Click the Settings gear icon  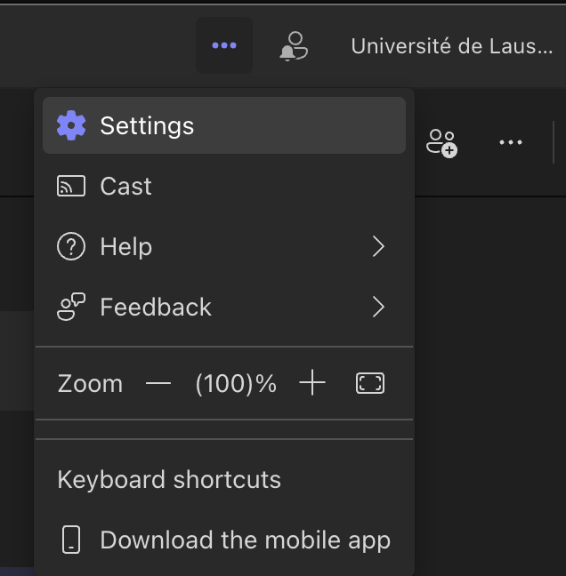point(71,125)
